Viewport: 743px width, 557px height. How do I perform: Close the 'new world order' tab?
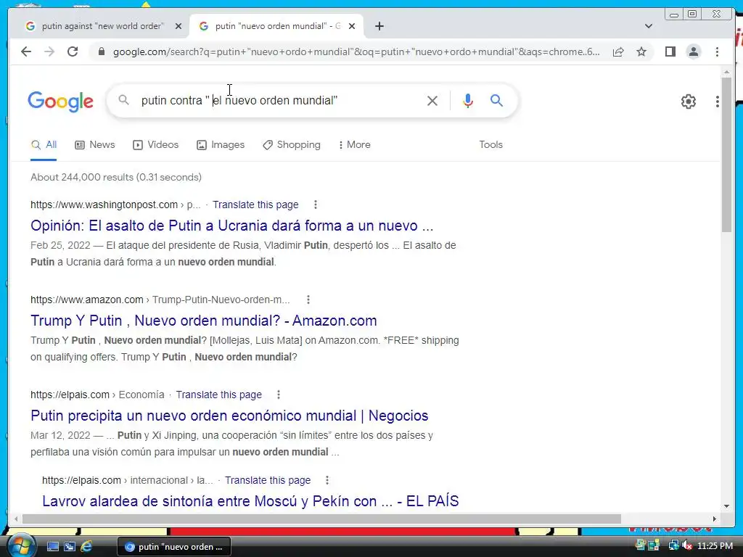[x=178, y=26]
